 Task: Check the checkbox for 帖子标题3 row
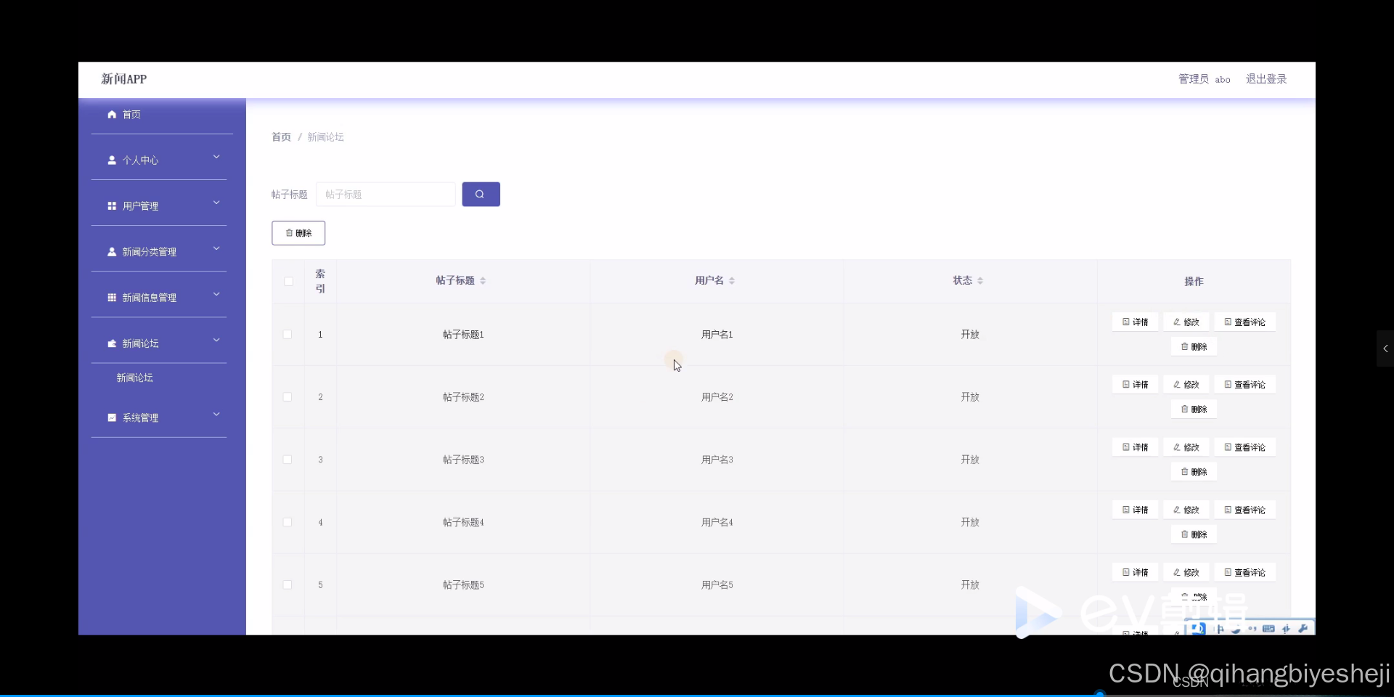click(x=287, y=460)
